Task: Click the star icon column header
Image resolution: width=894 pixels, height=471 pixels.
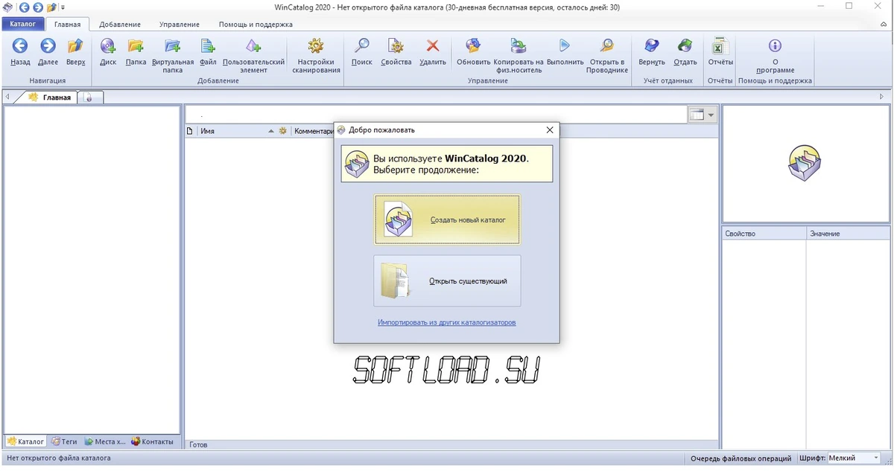Action: pos(282,131)
